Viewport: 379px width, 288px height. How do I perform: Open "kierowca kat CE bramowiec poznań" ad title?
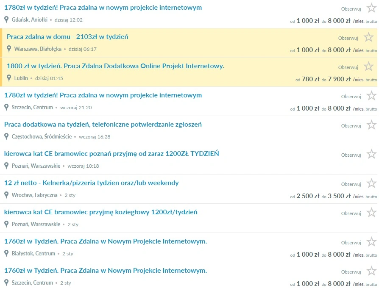click(111, 154)
